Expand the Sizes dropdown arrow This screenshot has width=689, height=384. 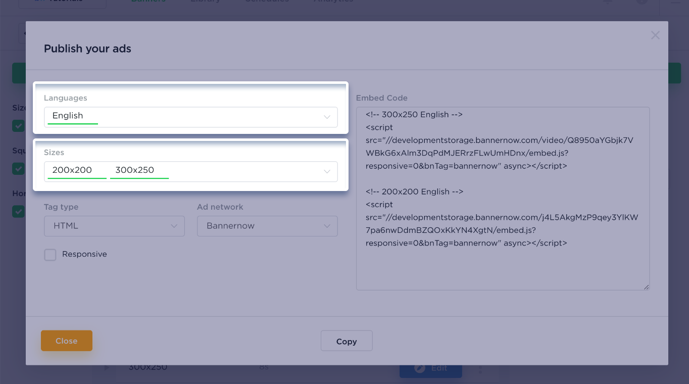[327, 172]
